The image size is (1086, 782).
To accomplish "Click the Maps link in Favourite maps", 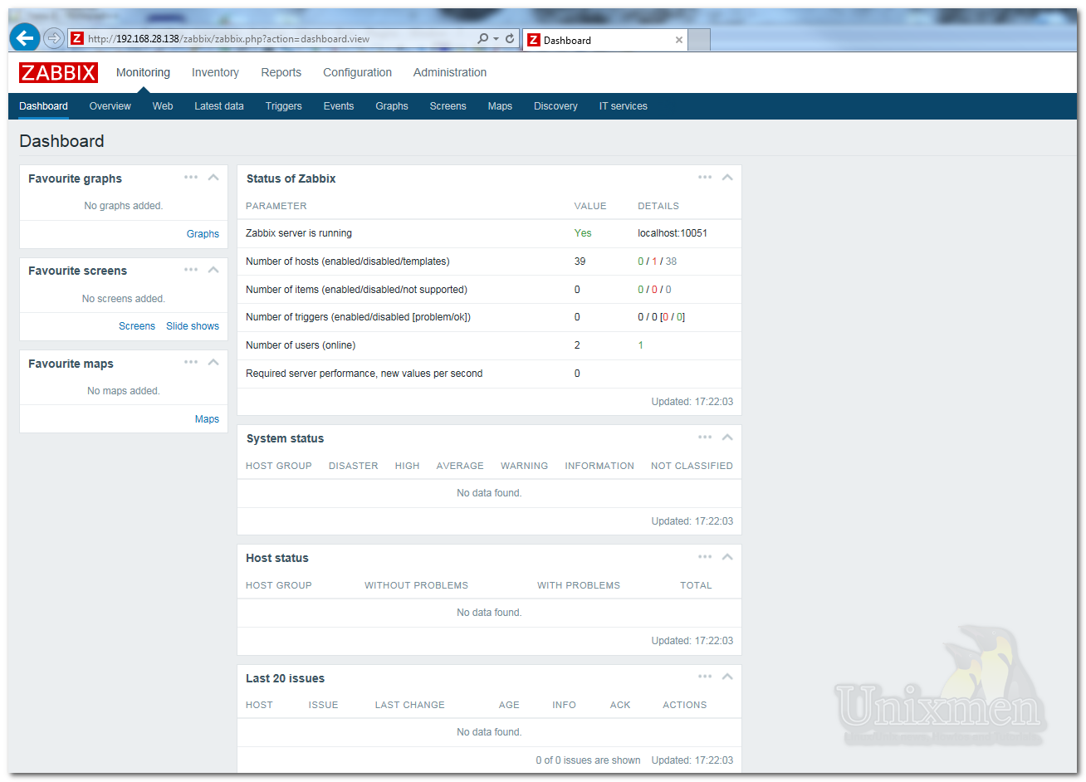I will point(207,419).
